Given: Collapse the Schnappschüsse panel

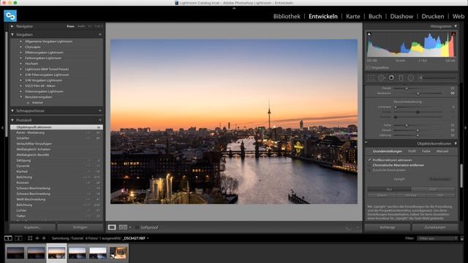Looking at the screenshot, I should (12, 110).
